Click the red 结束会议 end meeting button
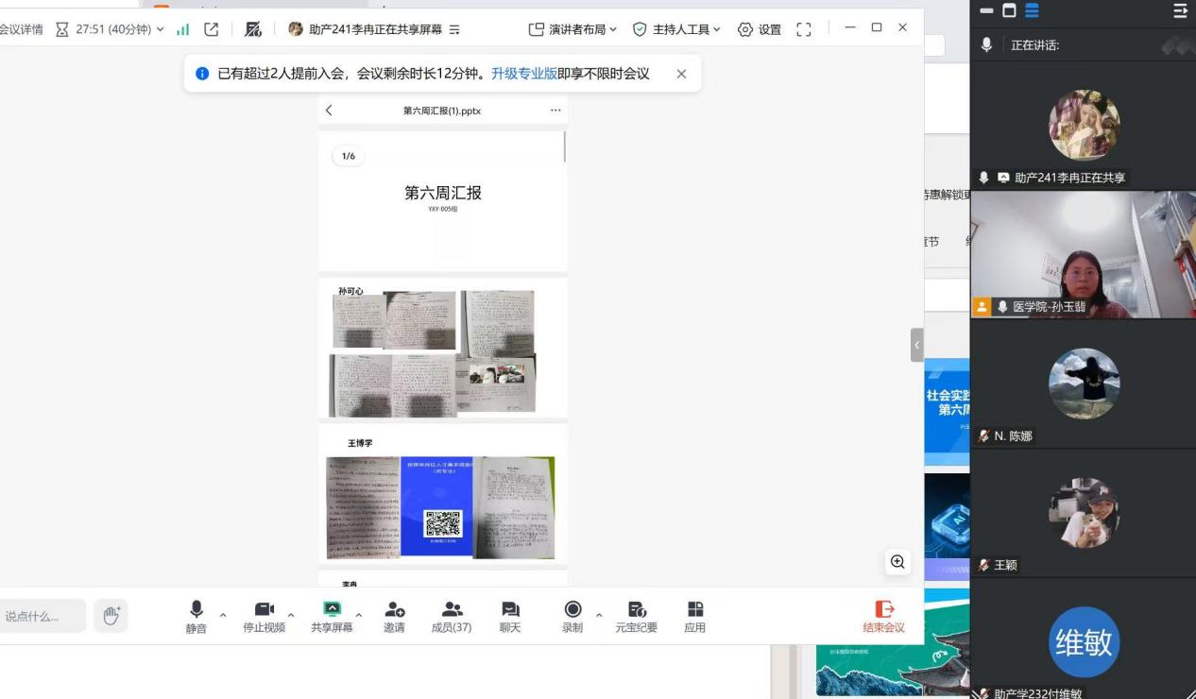This screenshot has height=699, width=1196. pos(883,617)
